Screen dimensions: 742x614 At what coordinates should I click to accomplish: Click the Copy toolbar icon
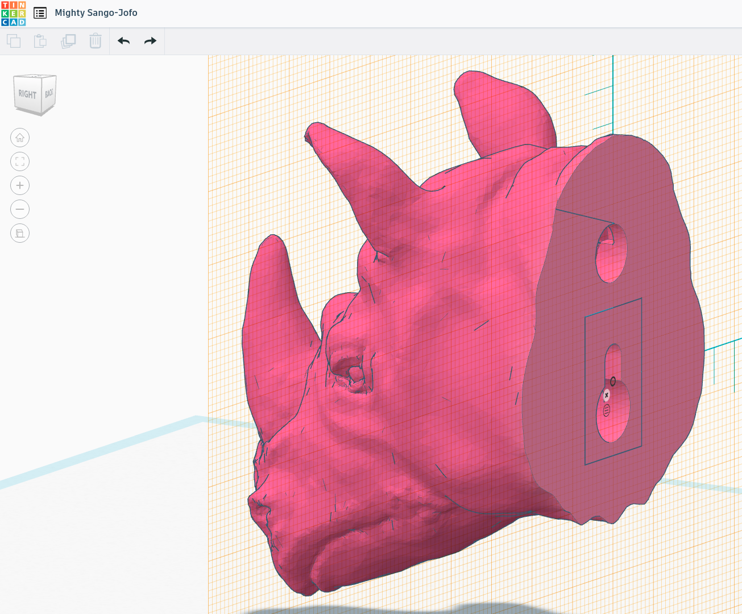(14, 41)
